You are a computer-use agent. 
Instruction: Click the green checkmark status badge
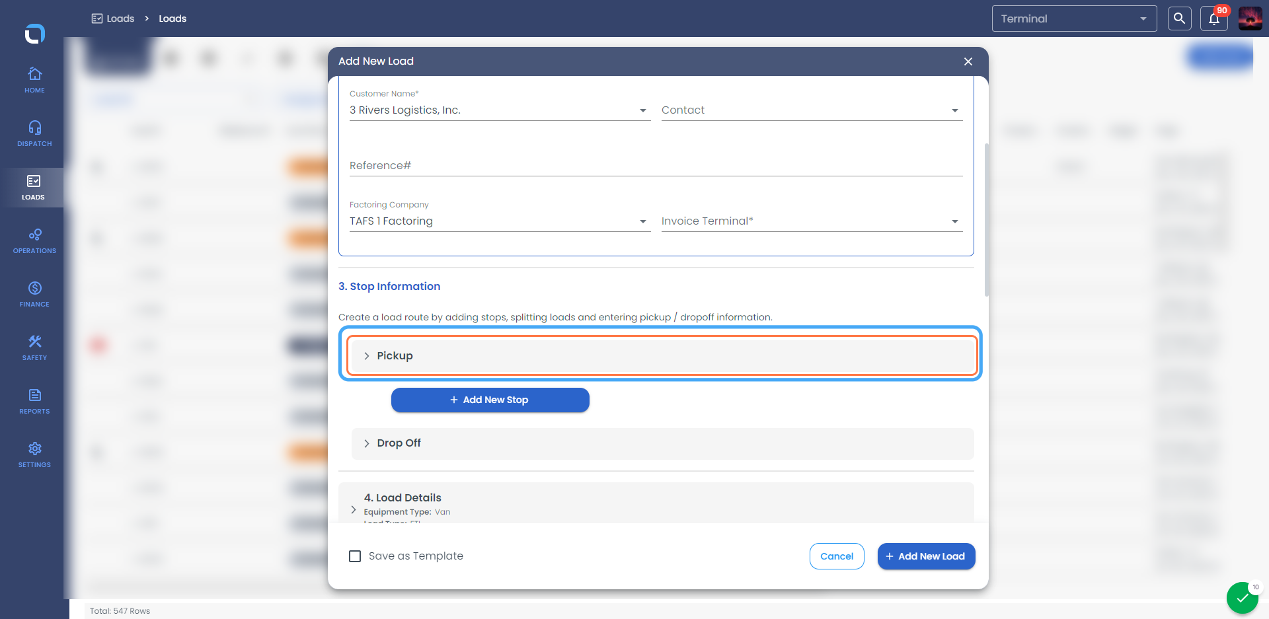point(1243,599)
